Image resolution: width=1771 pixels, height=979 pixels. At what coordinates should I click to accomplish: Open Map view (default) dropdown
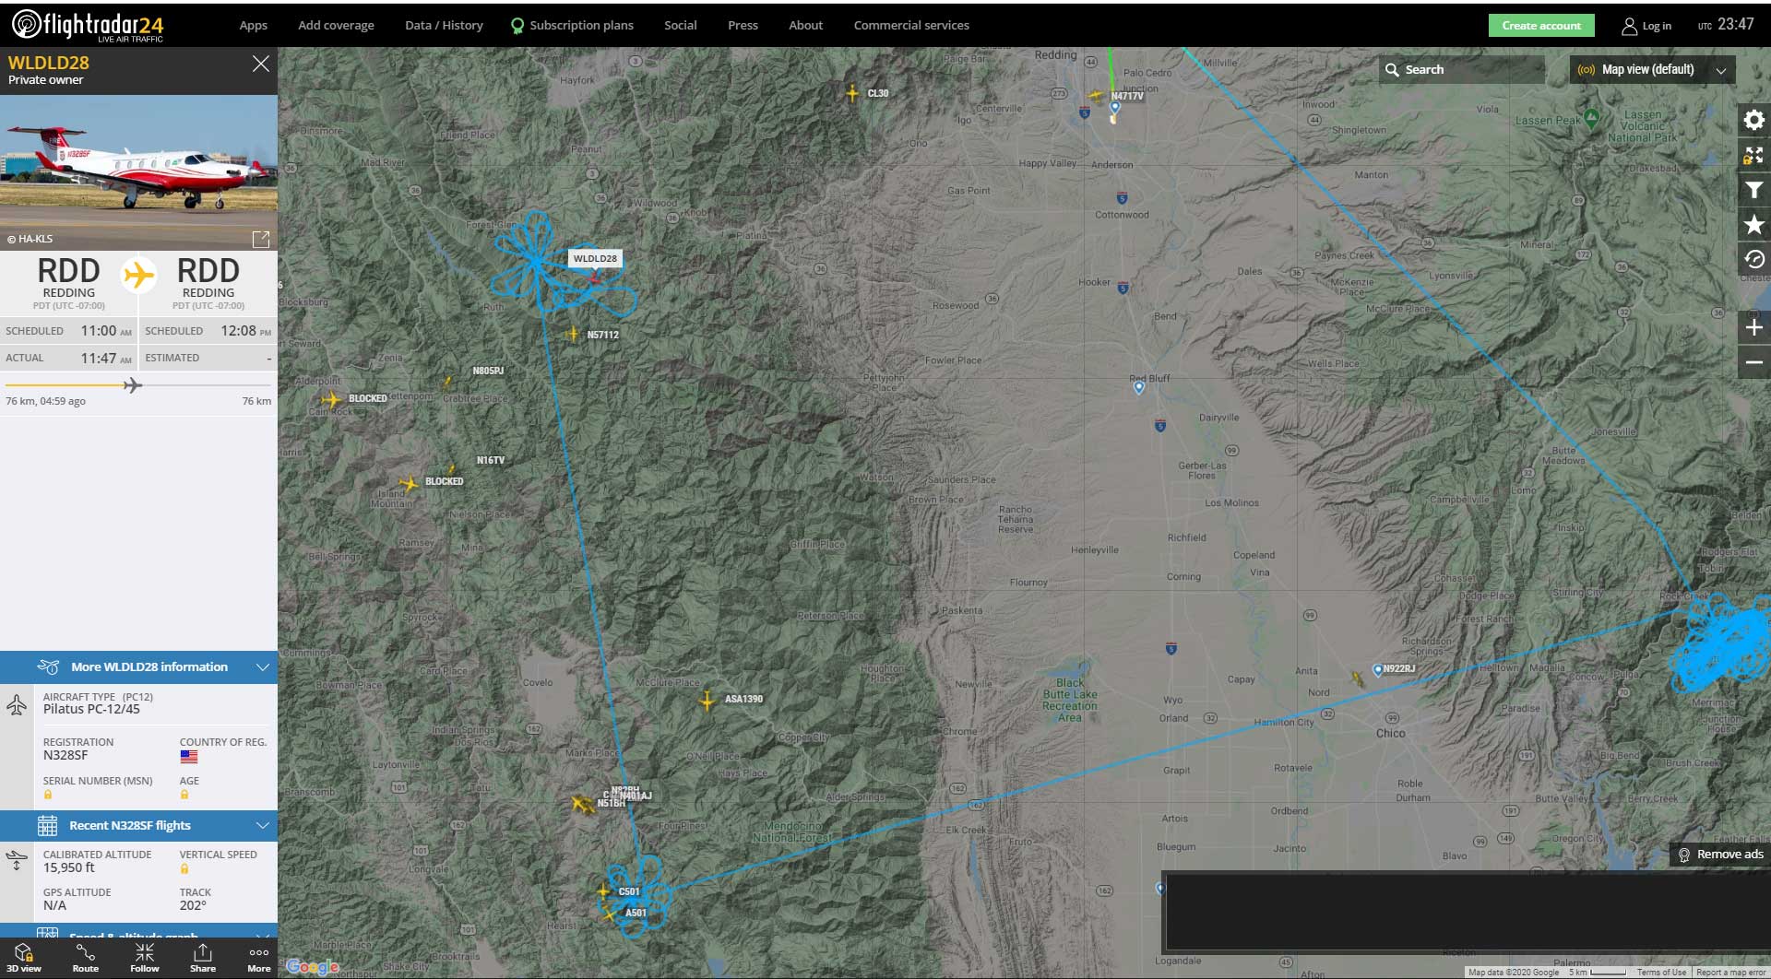click(x=1652, y=70)
